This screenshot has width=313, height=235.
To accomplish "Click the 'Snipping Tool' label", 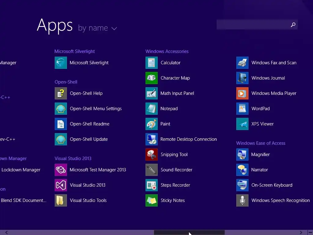I will pyautogui.click(x=174, y=155).
